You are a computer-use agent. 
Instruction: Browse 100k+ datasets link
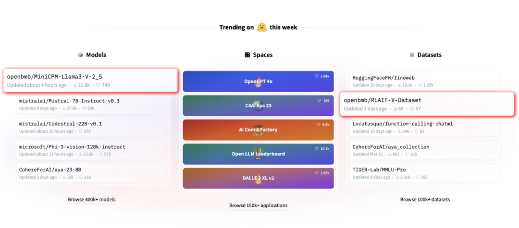tap(425, 200)
